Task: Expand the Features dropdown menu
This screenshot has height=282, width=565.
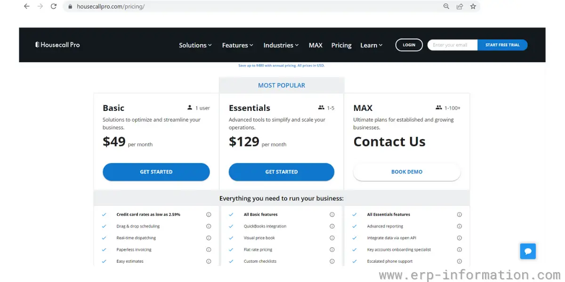Action: 238,45
